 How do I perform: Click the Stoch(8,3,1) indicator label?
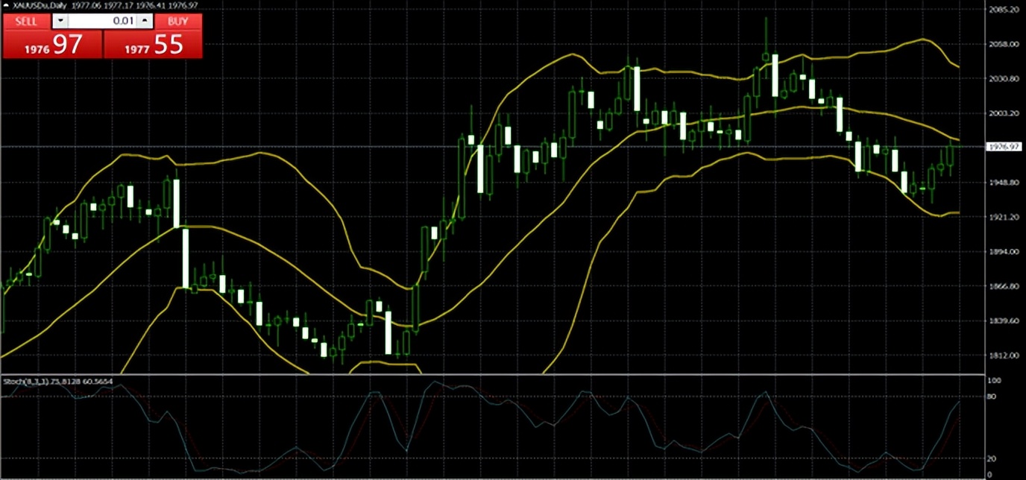26,382
